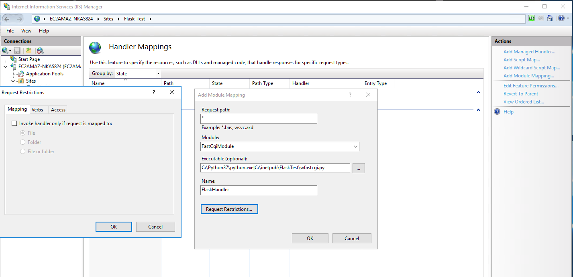Select the File radio option
This screenshot has height=277, width=573.
[x=23, y=133]
